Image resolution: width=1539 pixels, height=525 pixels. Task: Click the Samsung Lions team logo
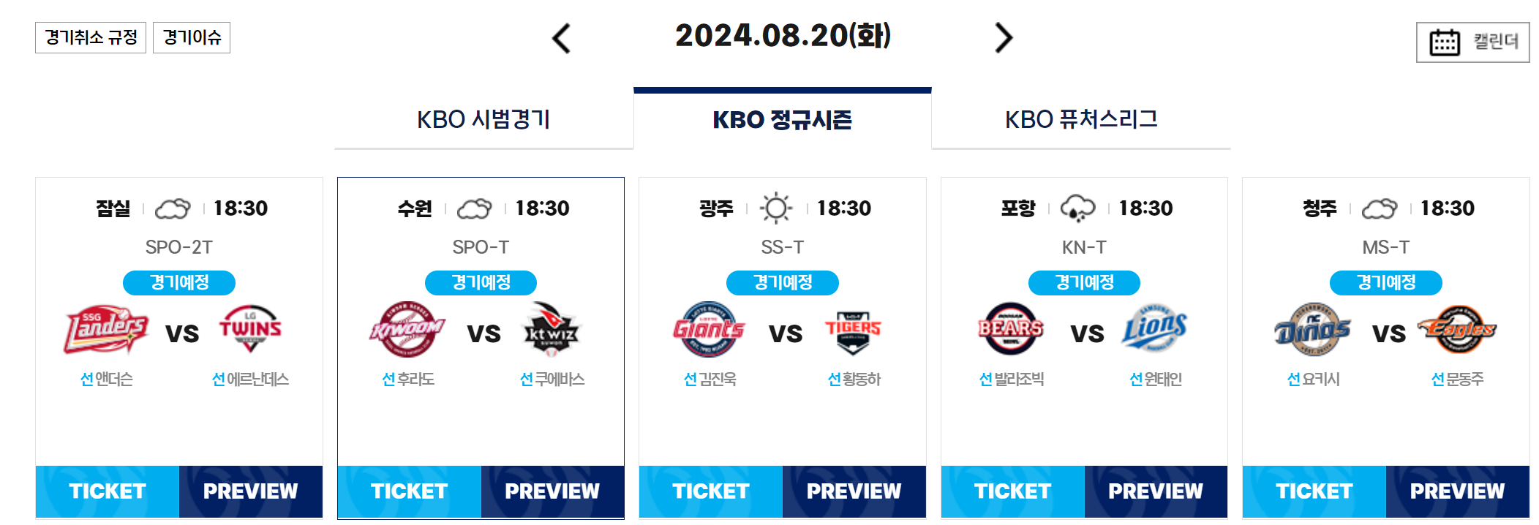1155,329
